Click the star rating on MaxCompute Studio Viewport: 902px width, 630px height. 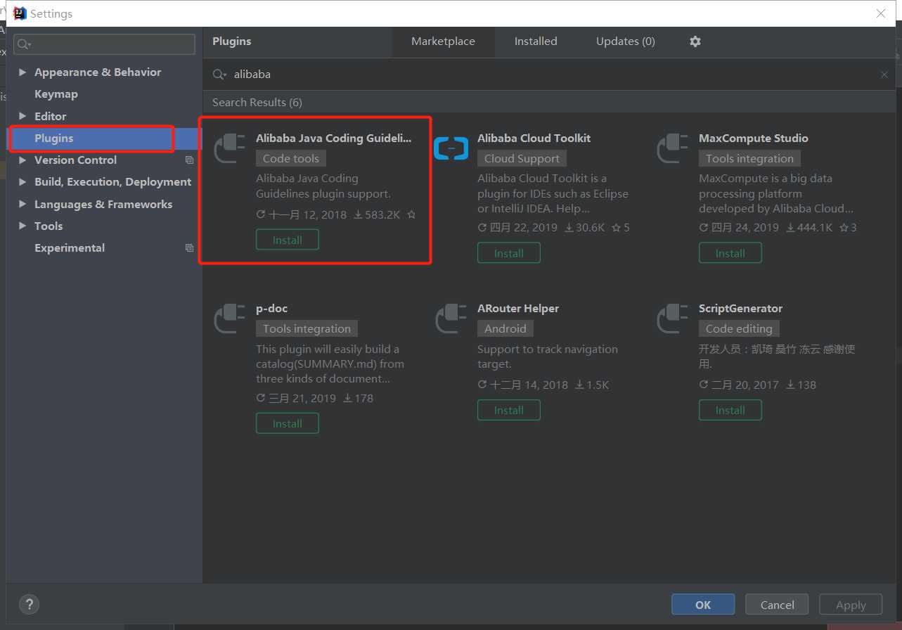tap(847, 228)
